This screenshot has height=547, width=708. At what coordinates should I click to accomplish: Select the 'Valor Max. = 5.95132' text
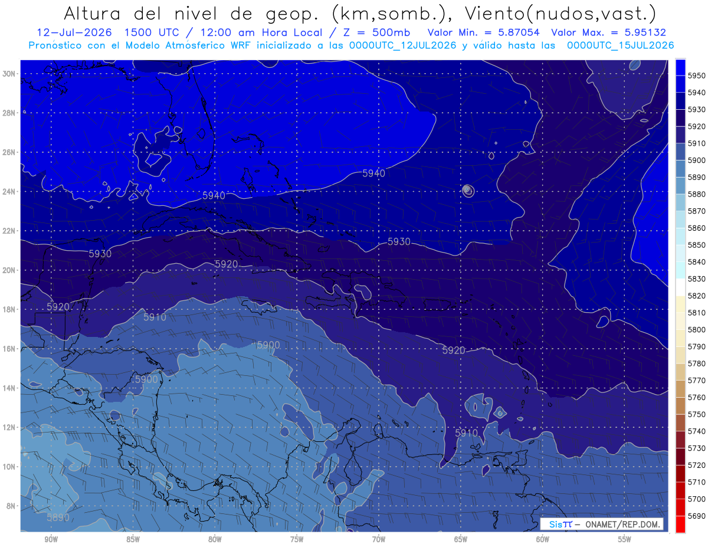609,32
